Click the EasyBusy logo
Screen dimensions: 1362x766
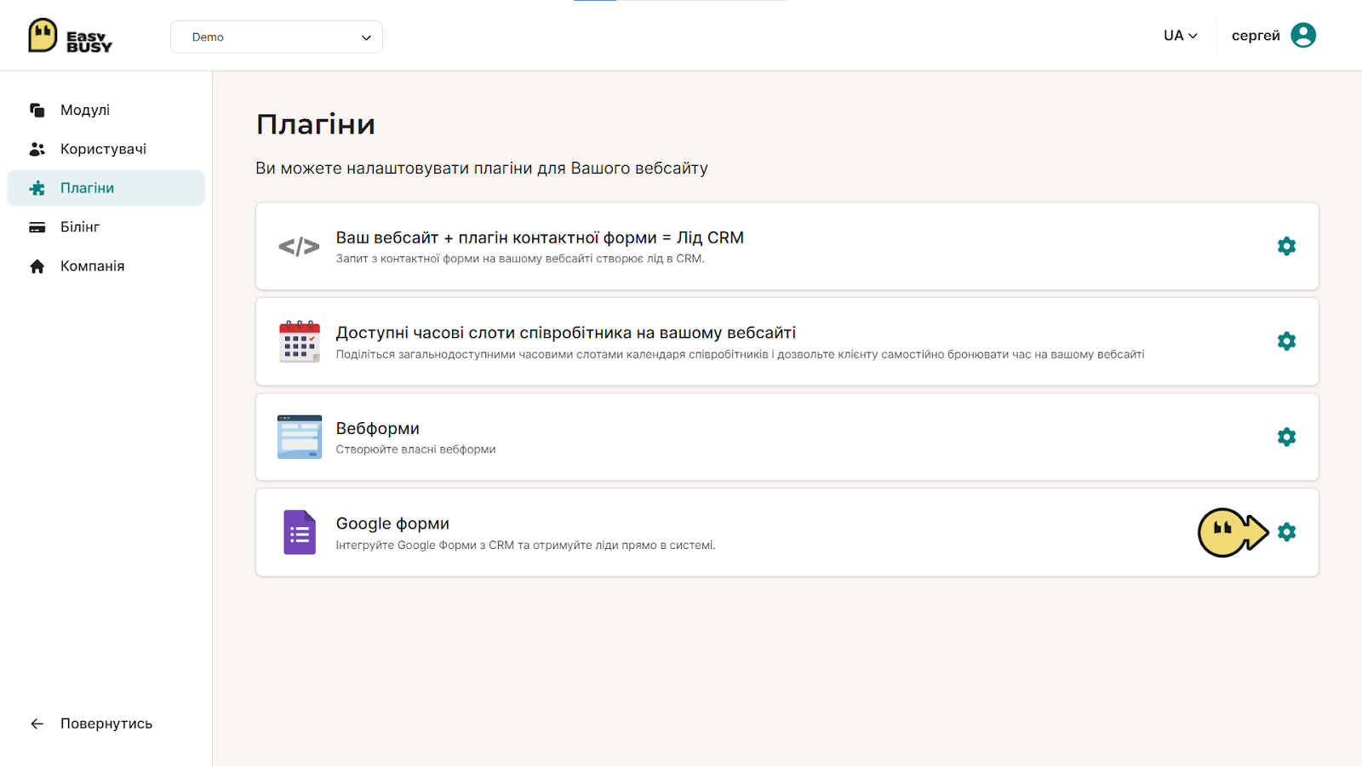coord(70,36)
